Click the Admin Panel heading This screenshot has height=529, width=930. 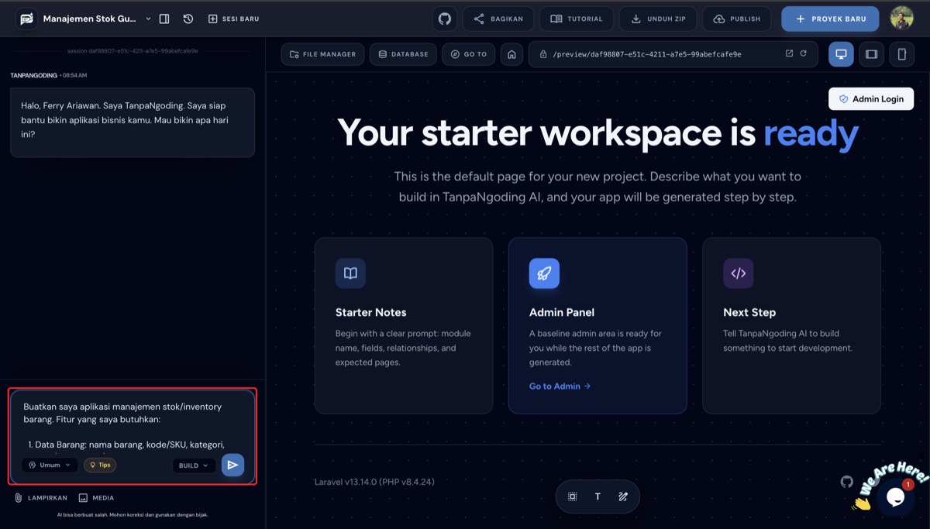562,312
